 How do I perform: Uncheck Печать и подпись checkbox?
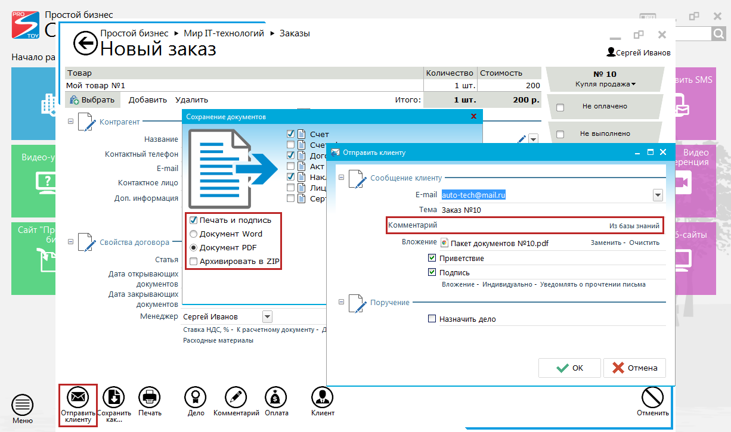pyautogui.click(x=193, y=220)
